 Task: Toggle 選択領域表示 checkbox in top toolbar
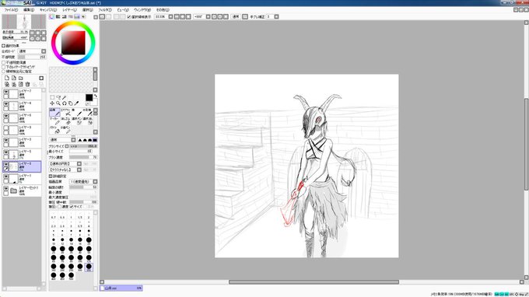coord(129,16)
